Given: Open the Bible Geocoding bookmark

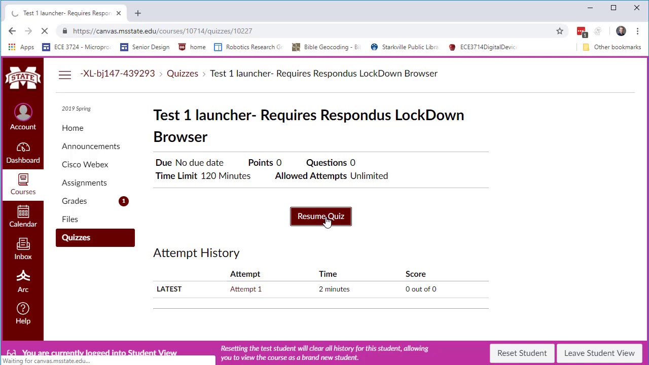Looking at the screenshot, I should [327, 47].
